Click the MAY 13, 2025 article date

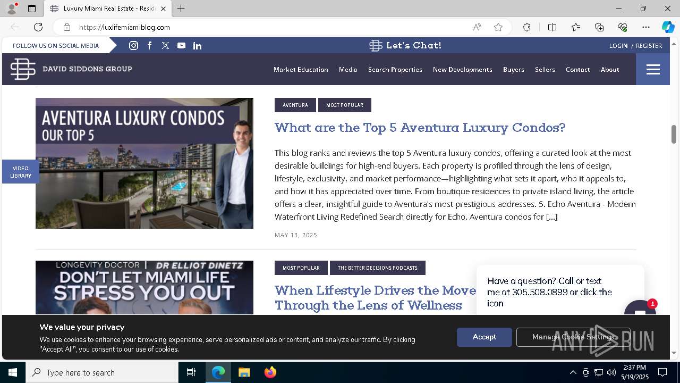pyautogui.click(x=296, y=235)
